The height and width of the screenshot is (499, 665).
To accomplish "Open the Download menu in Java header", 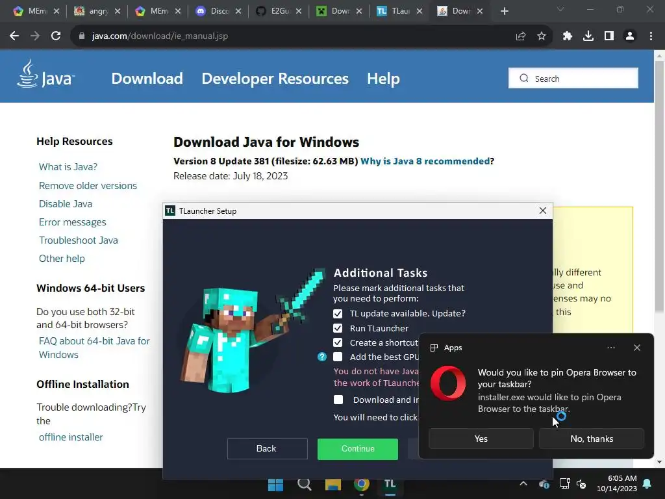I will (147, 79).
